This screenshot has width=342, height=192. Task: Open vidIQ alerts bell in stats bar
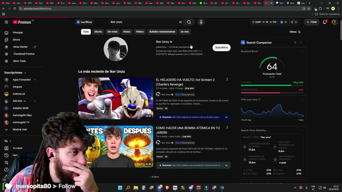click(296, 22)
